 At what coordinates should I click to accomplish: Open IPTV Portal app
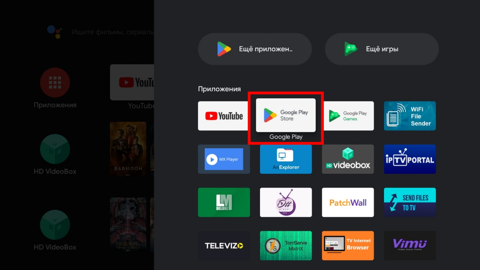coord(410,159)
